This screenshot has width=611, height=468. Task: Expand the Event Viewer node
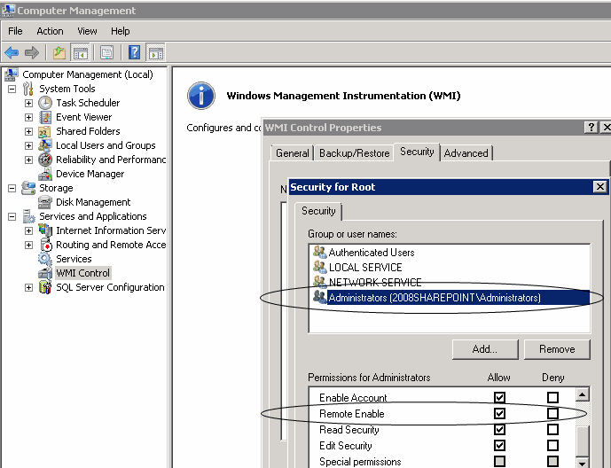tap(28, 117)
